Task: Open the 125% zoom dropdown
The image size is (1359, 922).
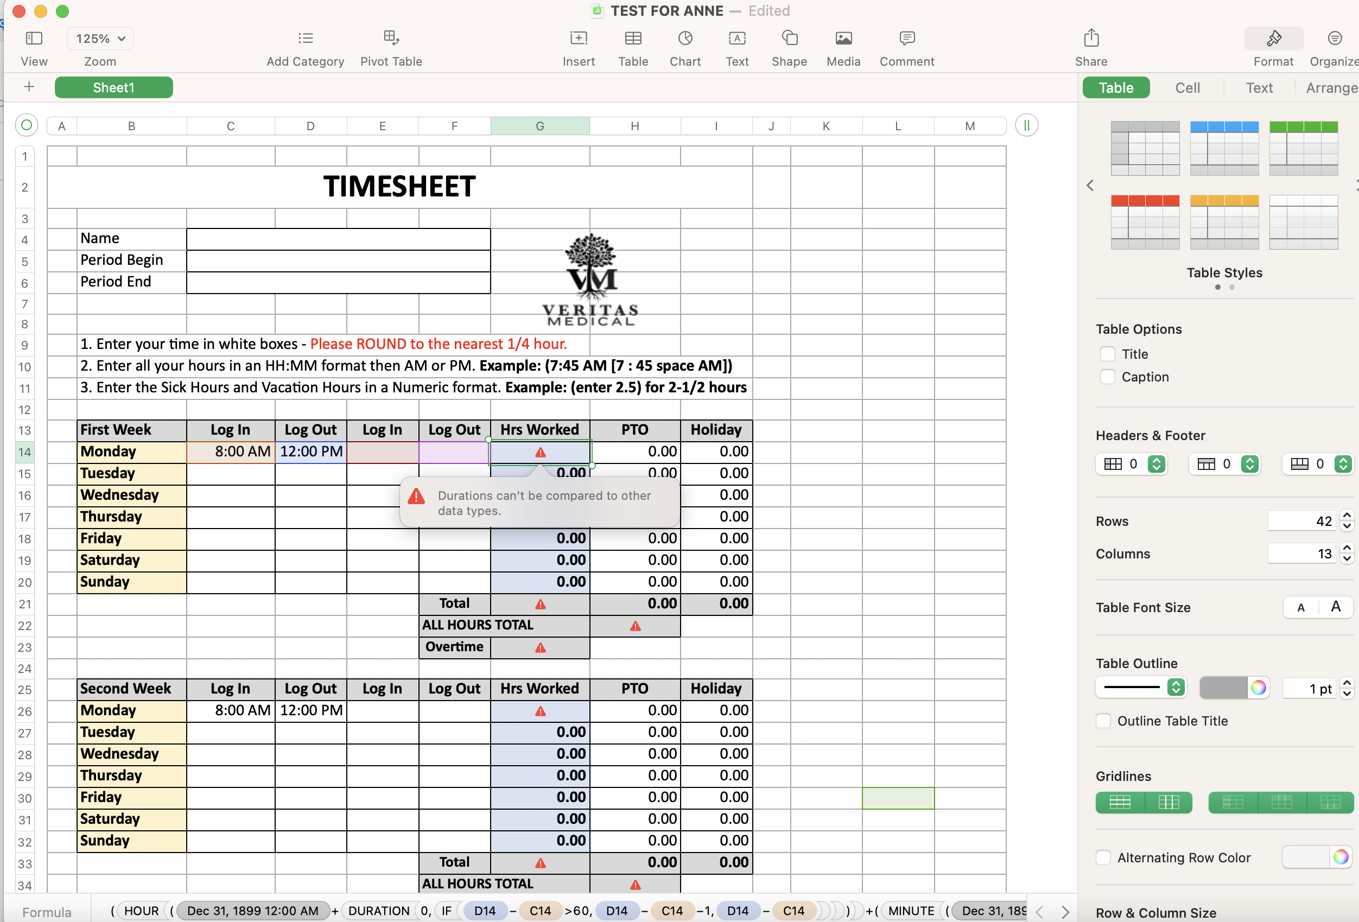Action: [100, 39]
